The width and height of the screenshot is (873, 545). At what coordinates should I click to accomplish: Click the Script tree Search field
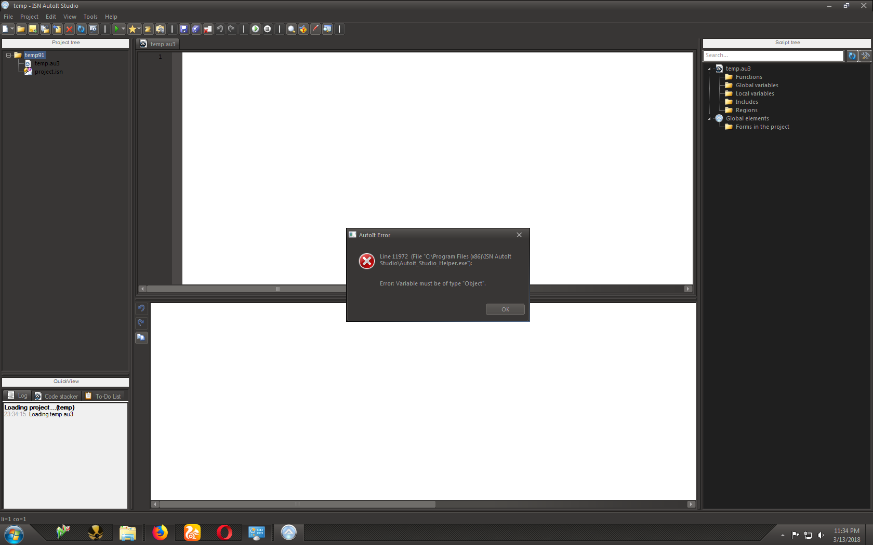773,55
